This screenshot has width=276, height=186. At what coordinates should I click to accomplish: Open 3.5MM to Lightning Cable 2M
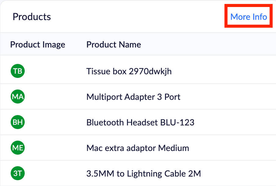pyautogui.click(x=143, y=174)
